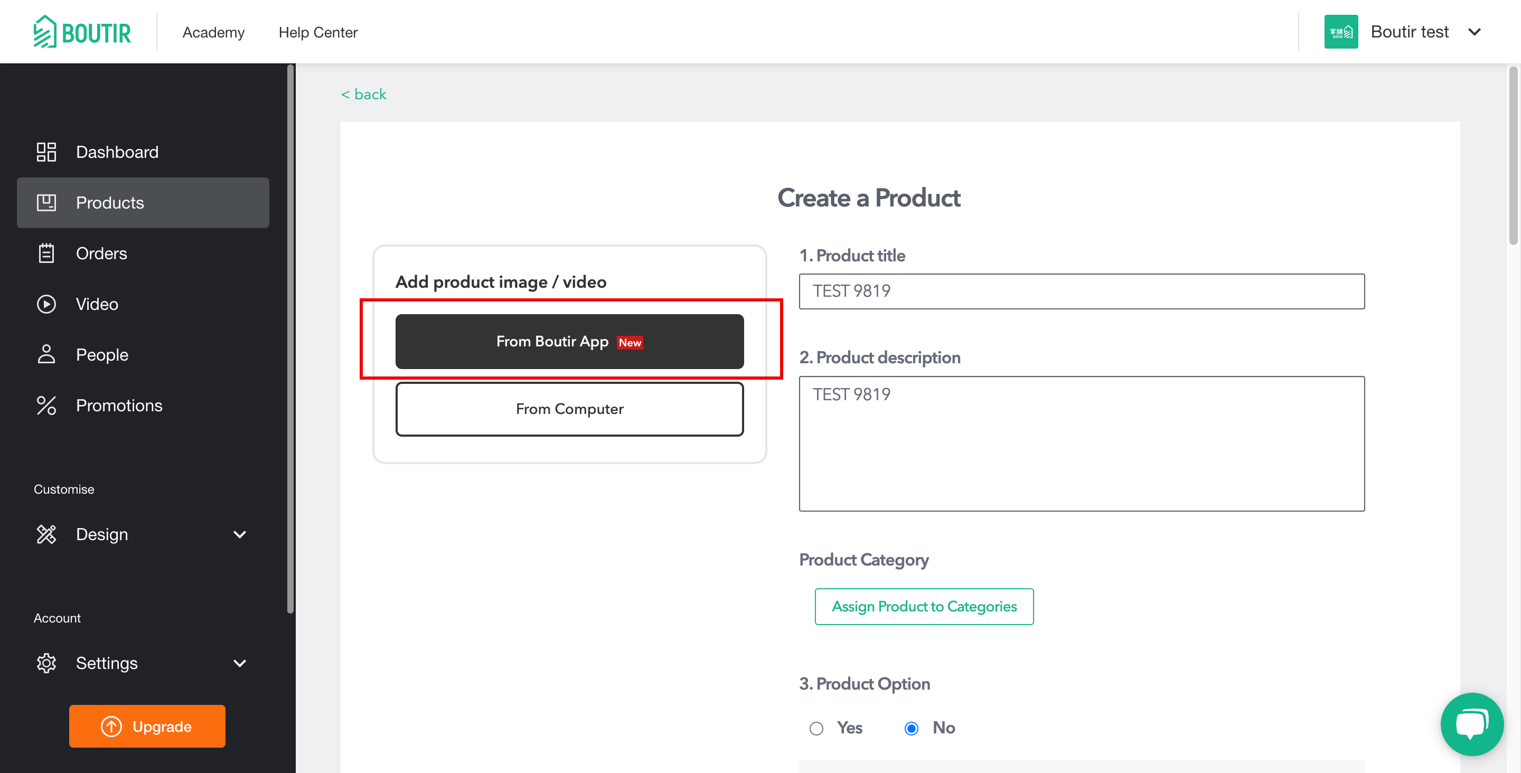
Task: Click the Product description textarea
Action: pyautogui.click(x=1082, y=444)
